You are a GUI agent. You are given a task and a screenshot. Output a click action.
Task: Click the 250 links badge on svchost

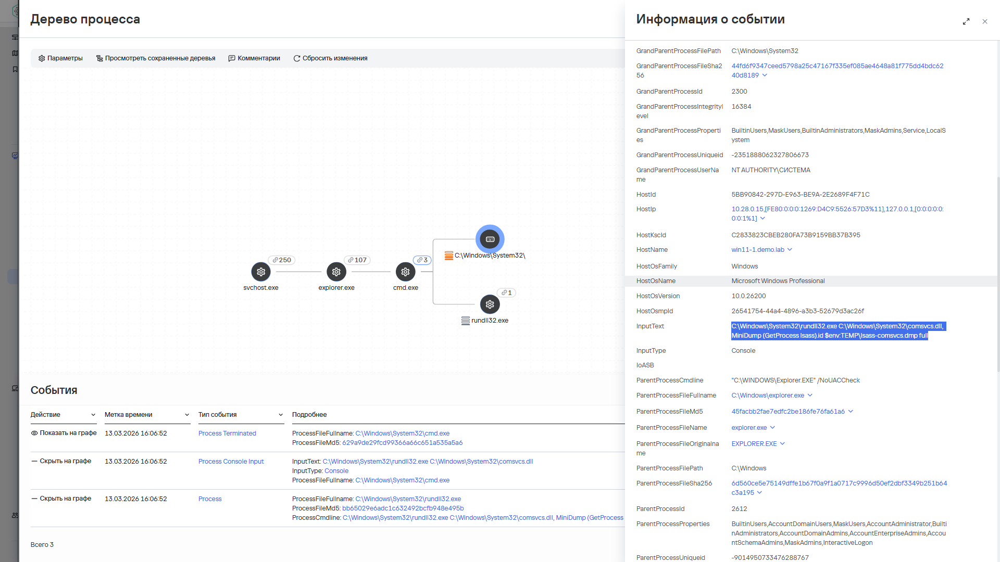pos(282,260)
